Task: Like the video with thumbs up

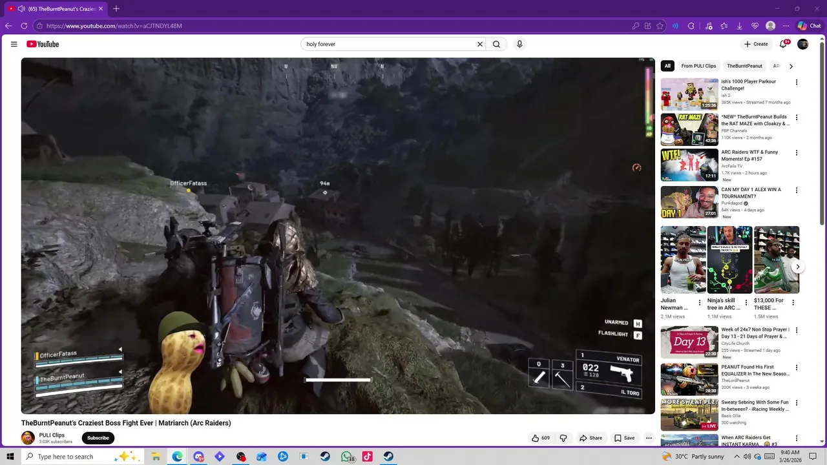Action: click(541, 438)
